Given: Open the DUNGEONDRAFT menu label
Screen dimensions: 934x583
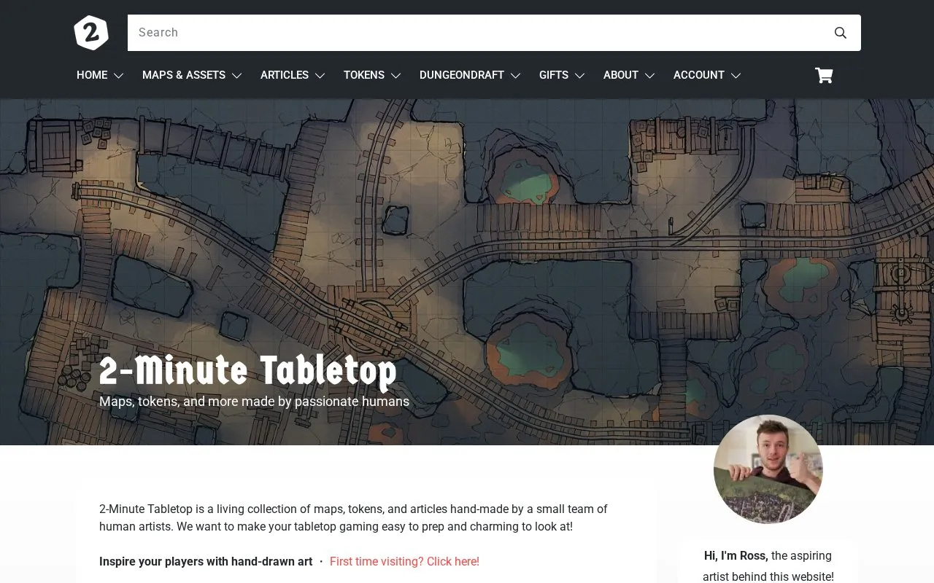Looking at the screenshot, I should click(462, 75).
